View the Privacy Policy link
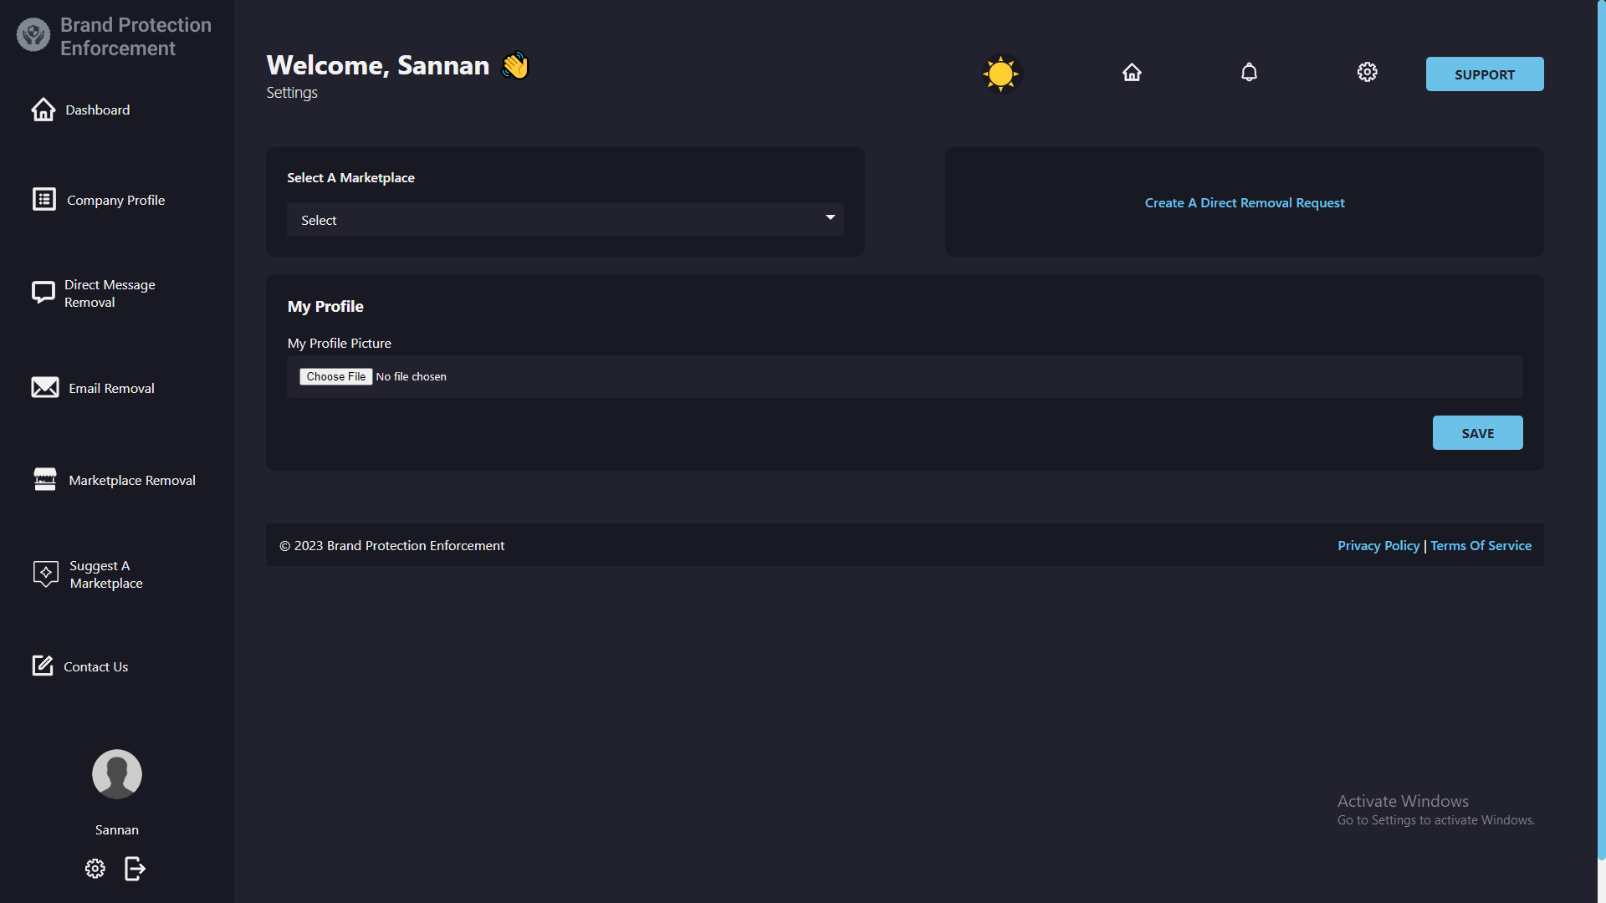This screenshot has height=903, width=1606. click(x=1378, y=545)
